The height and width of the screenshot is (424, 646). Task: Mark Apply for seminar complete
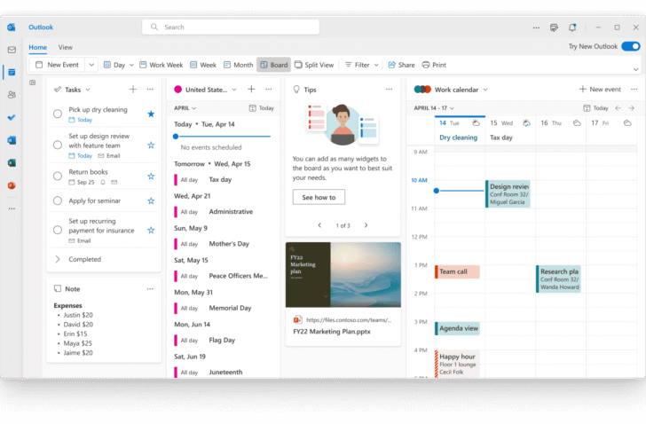[58, 200]
